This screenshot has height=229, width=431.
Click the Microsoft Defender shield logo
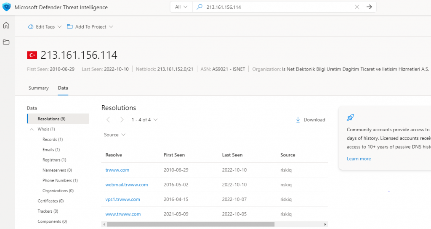(6, 7)
